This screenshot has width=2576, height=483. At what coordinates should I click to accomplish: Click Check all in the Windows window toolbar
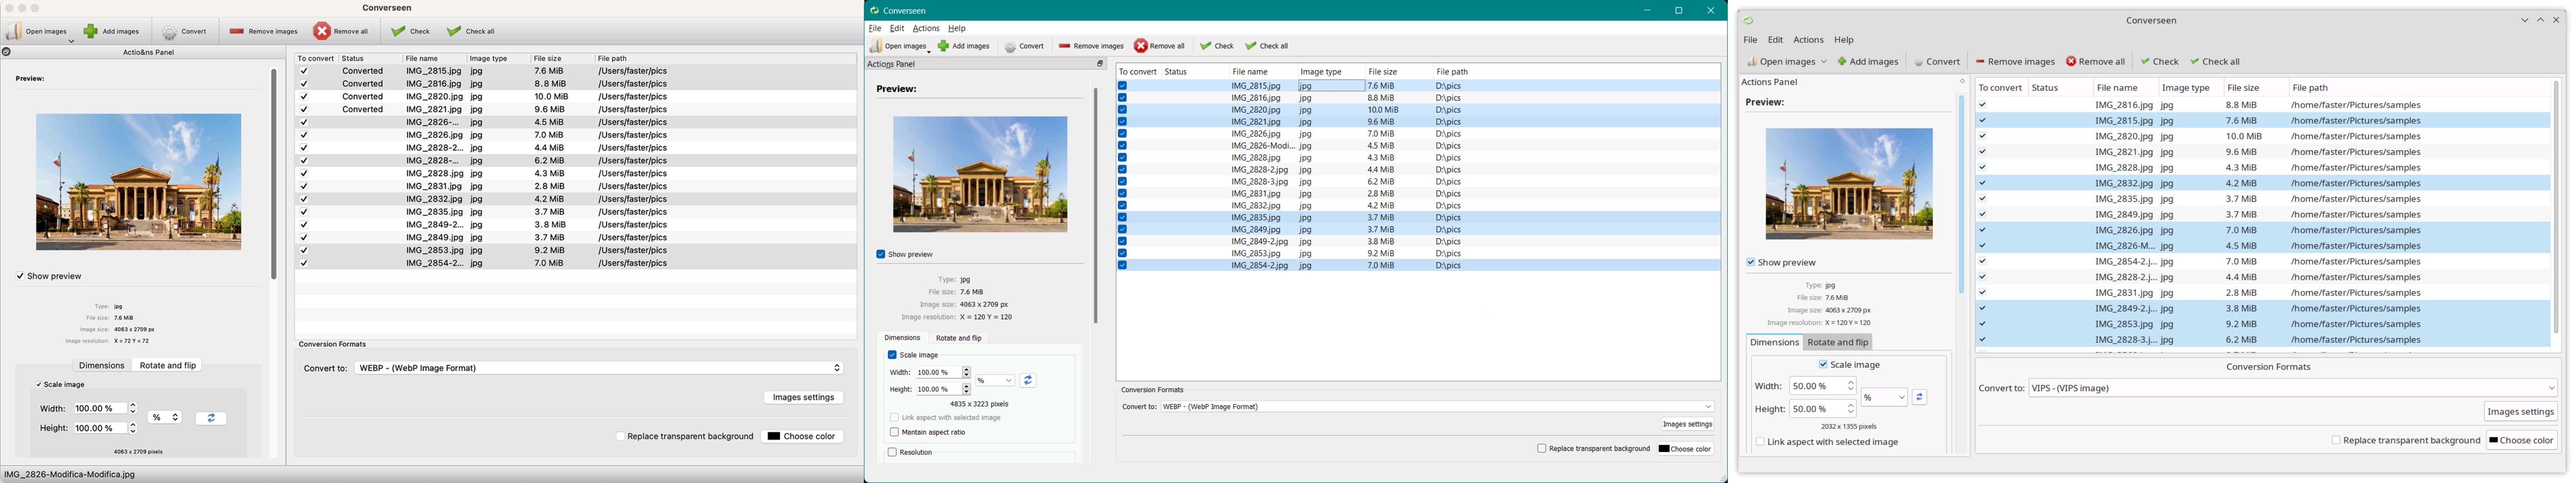tap(1266, 47)
